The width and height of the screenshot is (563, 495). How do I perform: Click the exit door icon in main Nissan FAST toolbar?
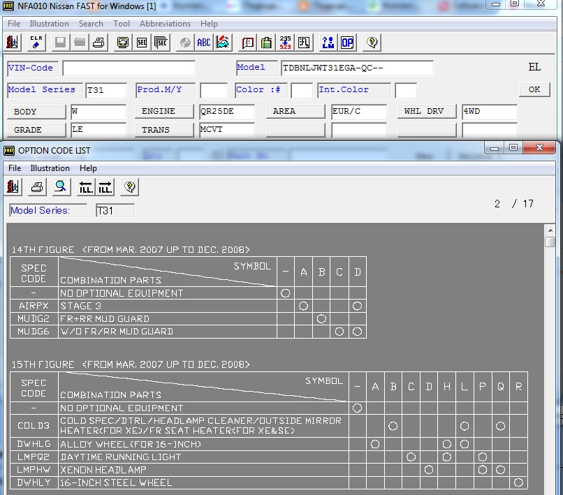click(13, 43)
